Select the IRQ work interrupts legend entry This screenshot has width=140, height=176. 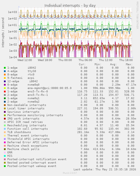[x=23, y=119]
